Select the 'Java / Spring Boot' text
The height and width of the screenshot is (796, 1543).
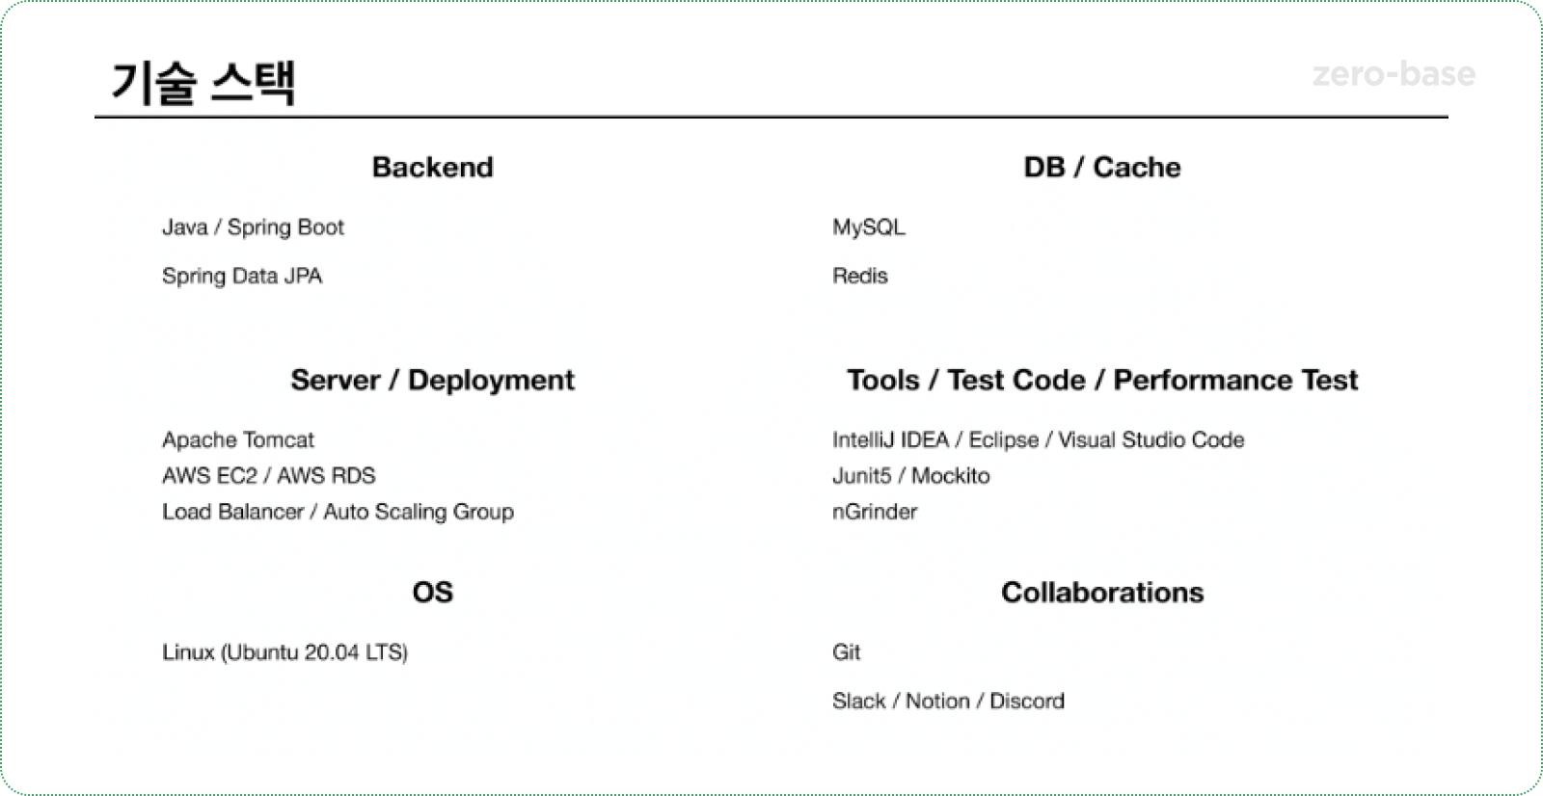click(253, 227)
